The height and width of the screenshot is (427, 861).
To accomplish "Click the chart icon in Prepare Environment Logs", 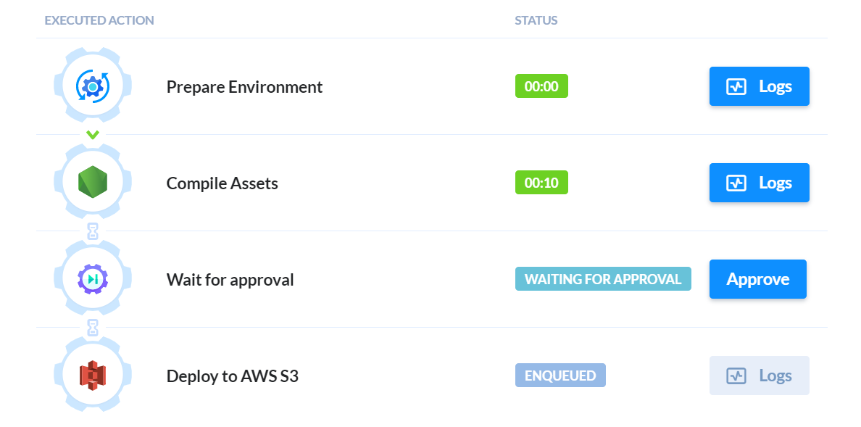I will pyautogui.click(x=736, y=86).
